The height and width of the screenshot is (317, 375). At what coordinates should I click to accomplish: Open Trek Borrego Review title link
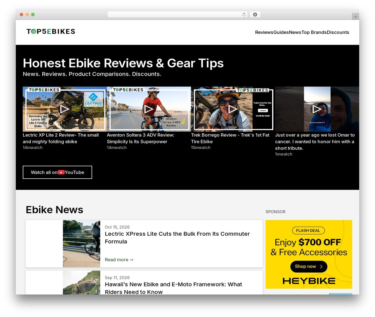(x=230, y=138)
